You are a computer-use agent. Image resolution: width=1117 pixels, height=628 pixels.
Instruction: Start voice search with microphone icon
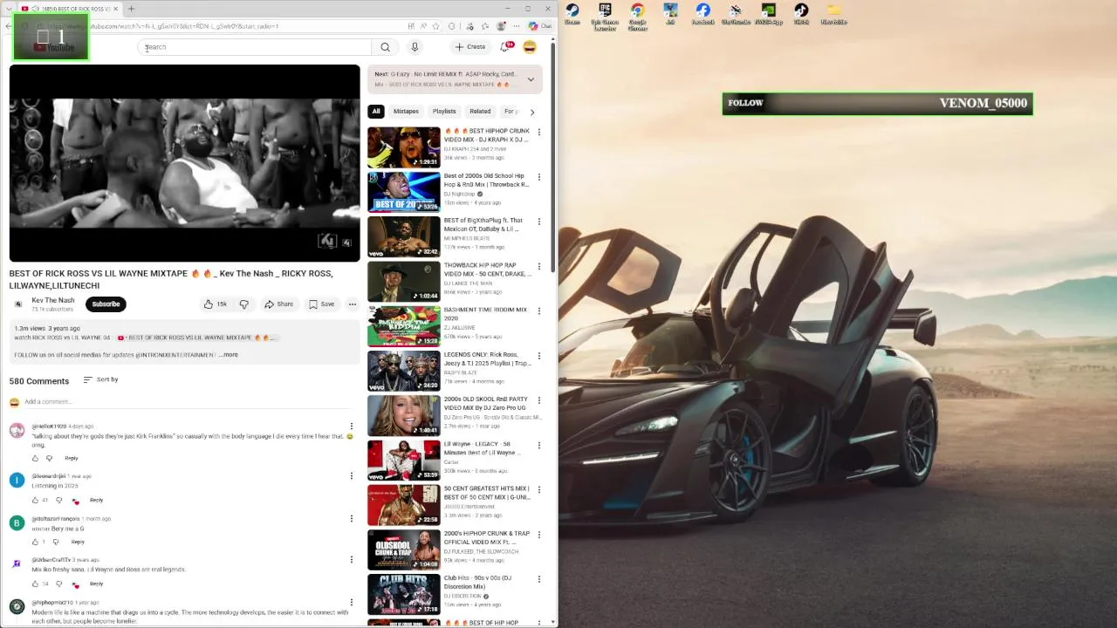click(415, 47)
